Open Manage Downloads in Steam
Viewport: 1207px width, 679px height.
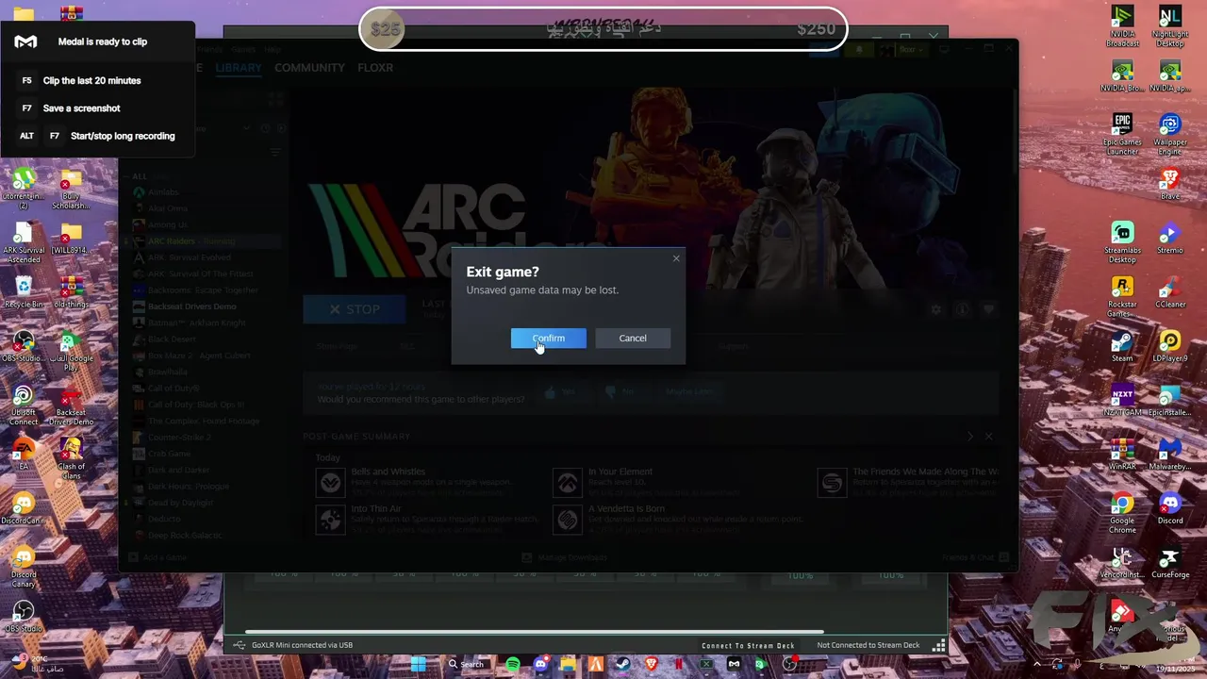coord(565,557)
